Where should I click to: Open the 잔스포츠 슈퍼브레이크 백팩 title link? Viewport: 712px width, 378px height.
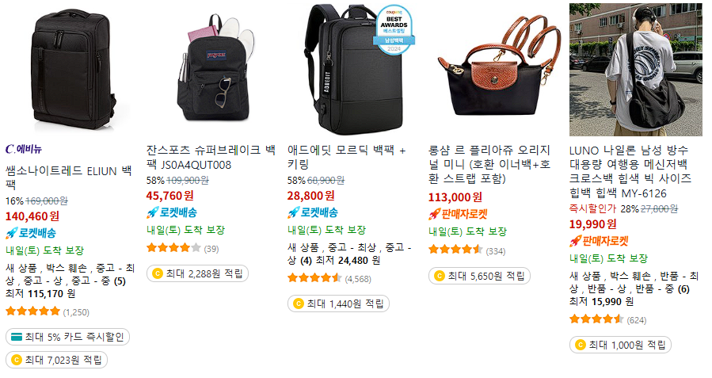(211, 157)
